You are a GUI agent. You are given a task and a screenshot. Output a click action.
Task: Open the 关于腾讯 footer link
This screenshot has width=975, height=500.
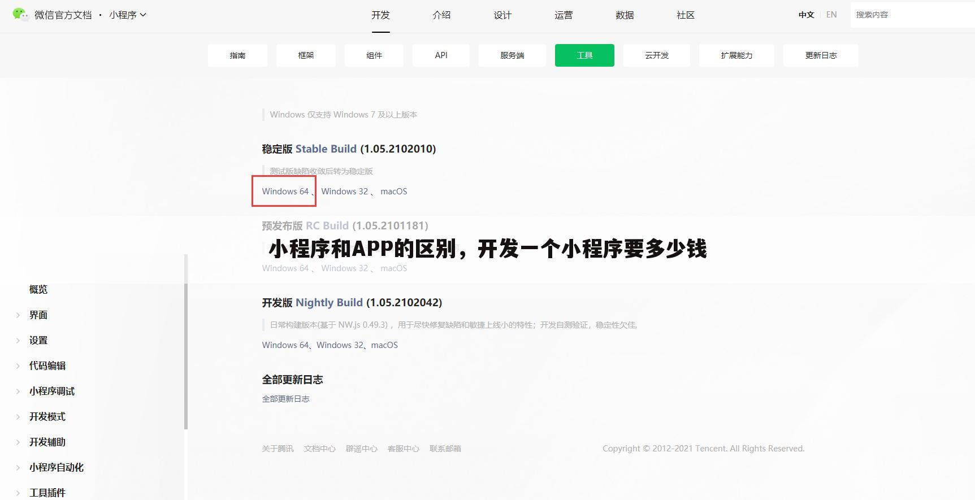click(278, 449)
